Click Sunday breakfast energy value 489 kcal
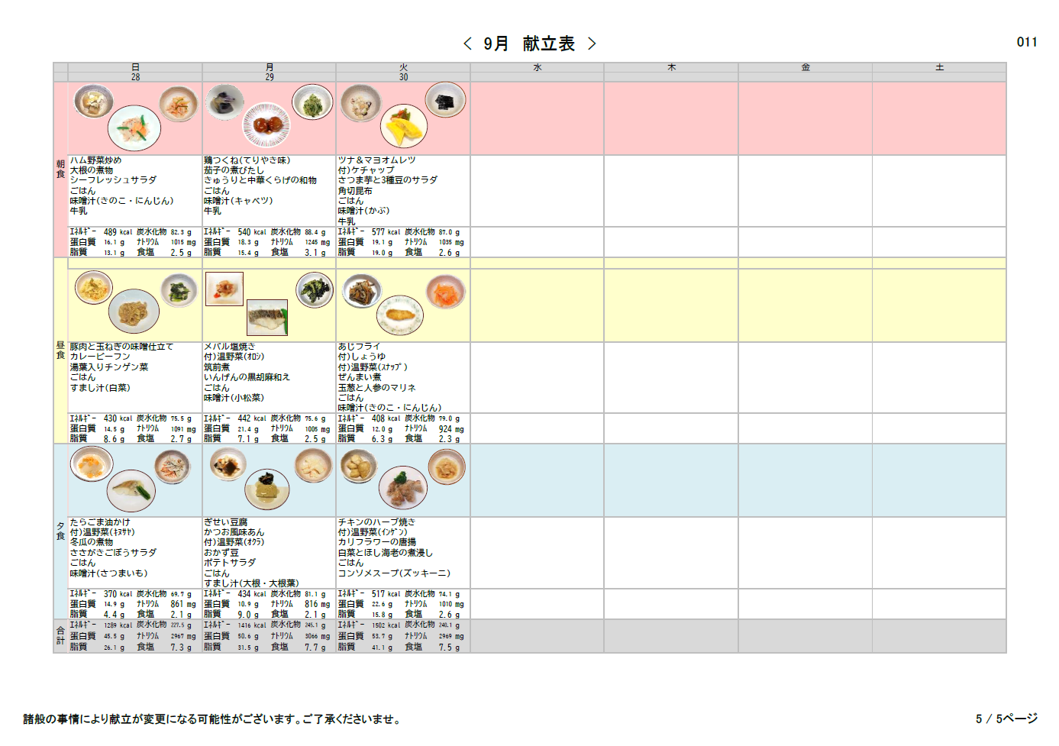Screen dimensions: 1059x746 point(118,232)
